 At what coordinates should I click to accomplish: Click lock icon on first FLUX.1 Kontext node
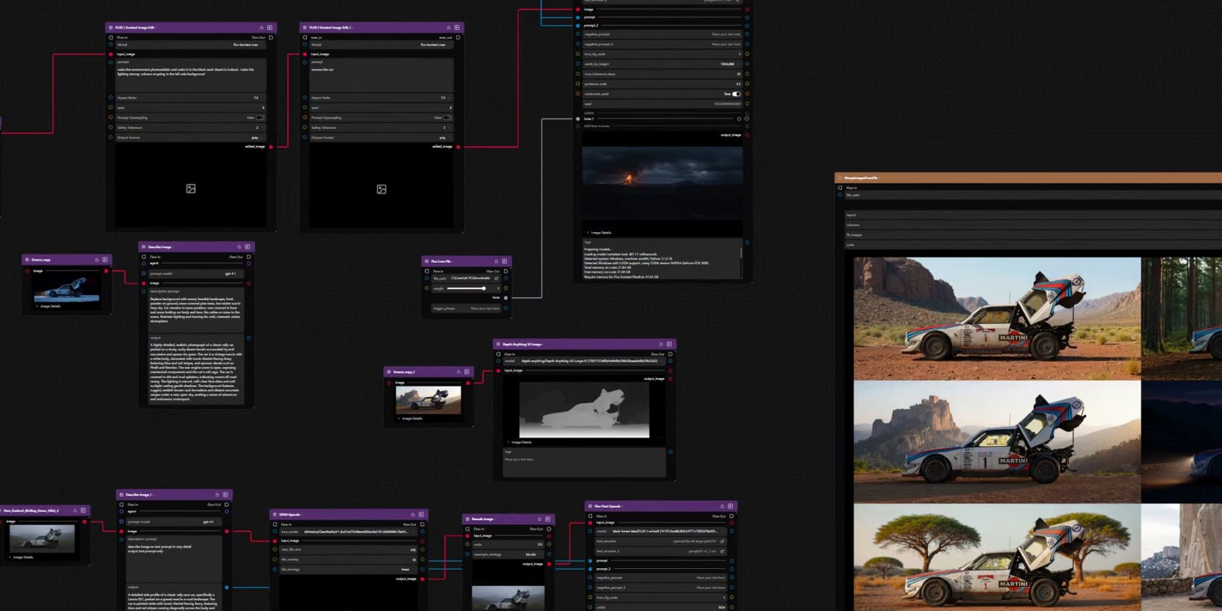(261, 28)
